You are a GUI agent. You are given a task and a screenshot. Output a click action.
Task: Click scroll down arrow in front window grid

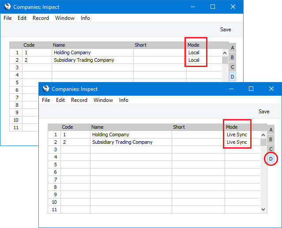coord(263,209)
